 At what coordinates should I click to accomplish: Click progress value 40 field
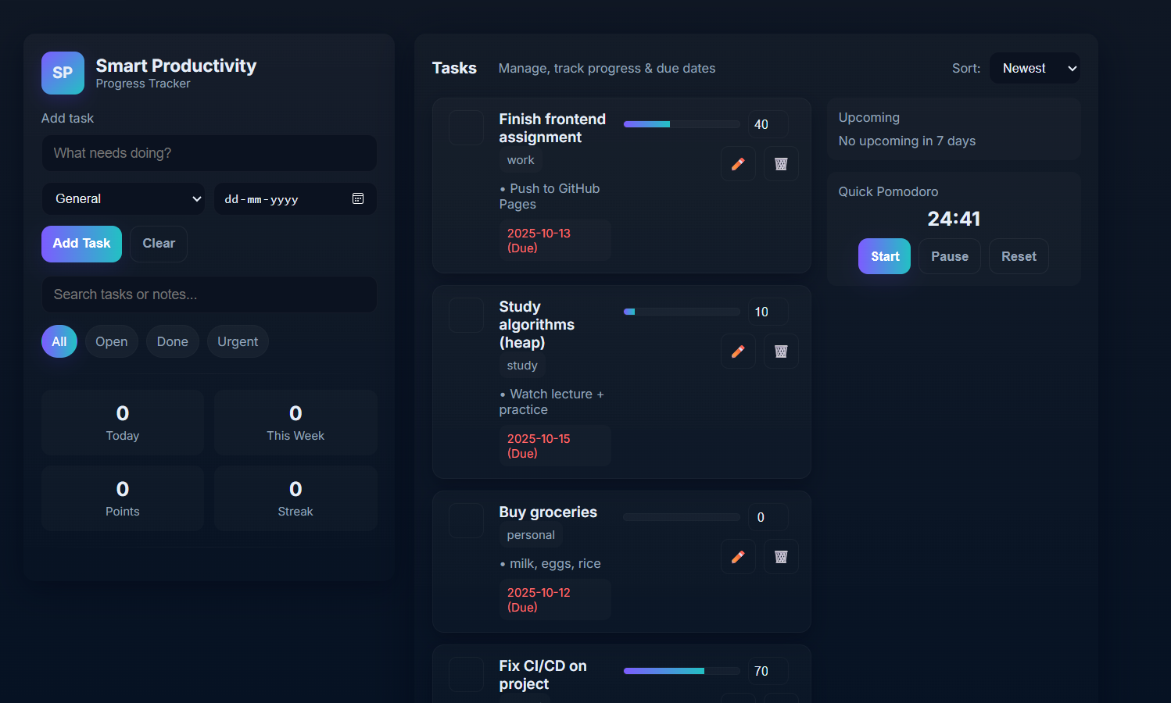click(768, 124)
